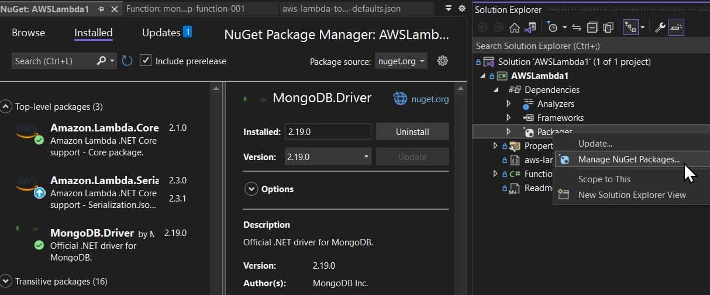The height and width of the screenshot is (295, 710).
Task: Click Collapse All in Solution Explorer toolbar
Action: point(592,27)
